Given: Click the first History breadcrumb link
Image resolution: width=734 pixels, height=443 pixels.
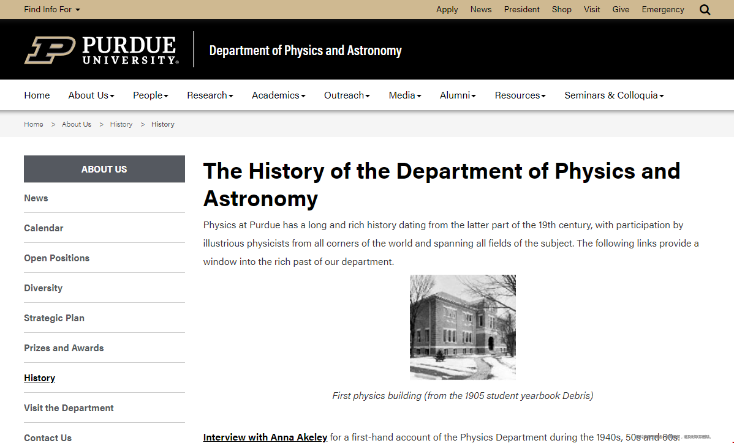Looking at the screenshot, I should pyautogui.click(x=121, y=124).
